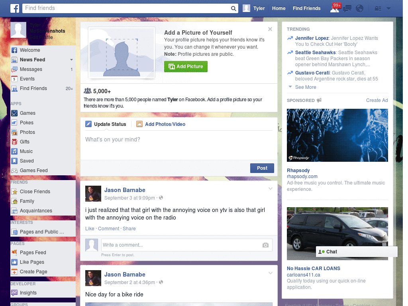408x306 pixels.
Task: Click the Create Page plus icon
Action: [x=14, y=272]
